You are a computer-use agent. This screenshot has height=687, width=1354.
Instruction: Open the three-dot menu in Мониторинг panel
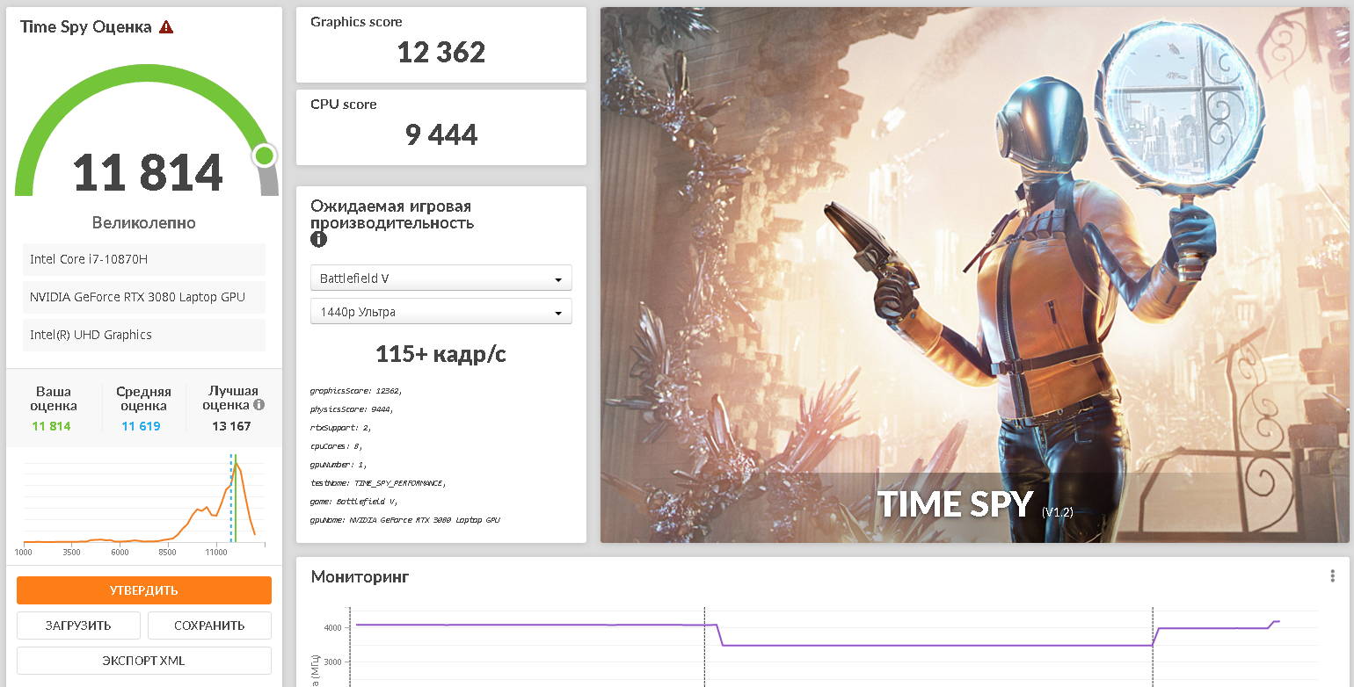(1333, 576)
